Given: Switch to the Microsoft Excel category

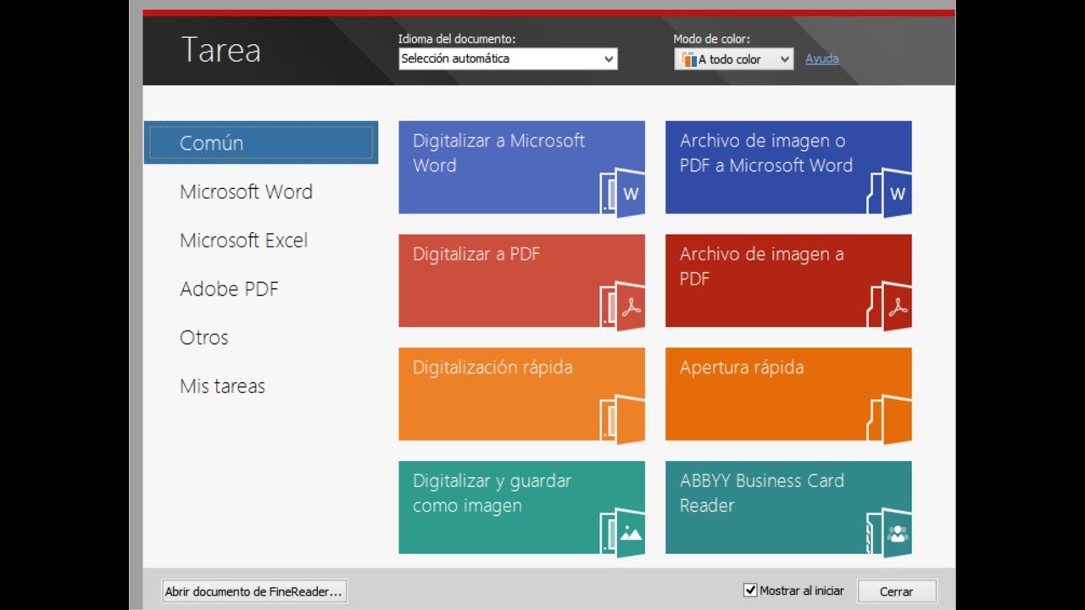Looking at the screenshot, I should click(x=243, y=241).
